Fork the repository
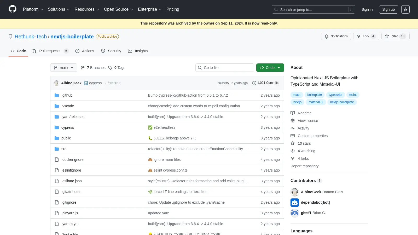 point(366,36)
